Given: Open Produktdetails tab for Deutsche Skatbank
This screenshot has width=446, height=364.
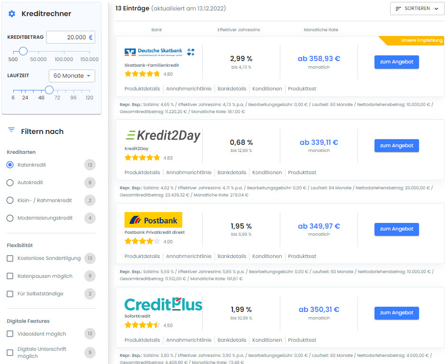Looking at the screenshot, I should [x=142, y=89].
